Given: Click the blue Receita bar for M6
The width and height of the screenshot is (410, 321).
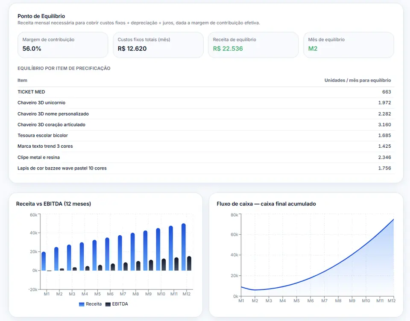Looking at the screenshot, I should pyautogui.click(x=107, y=254).
